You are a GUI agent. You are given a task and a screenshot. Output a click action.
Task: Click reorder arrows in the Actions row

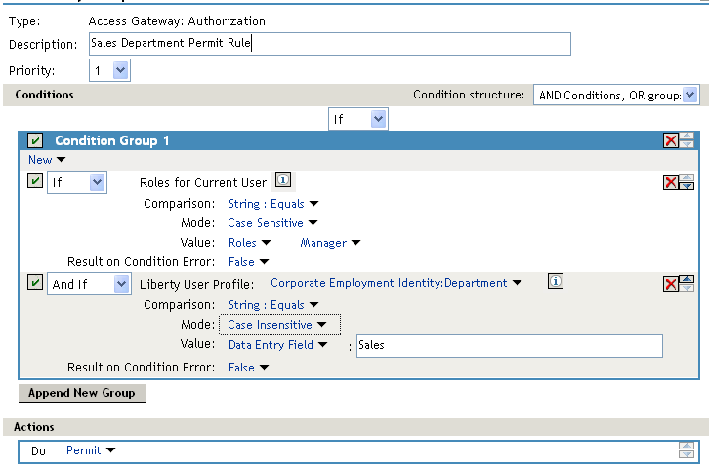point(687,450)
